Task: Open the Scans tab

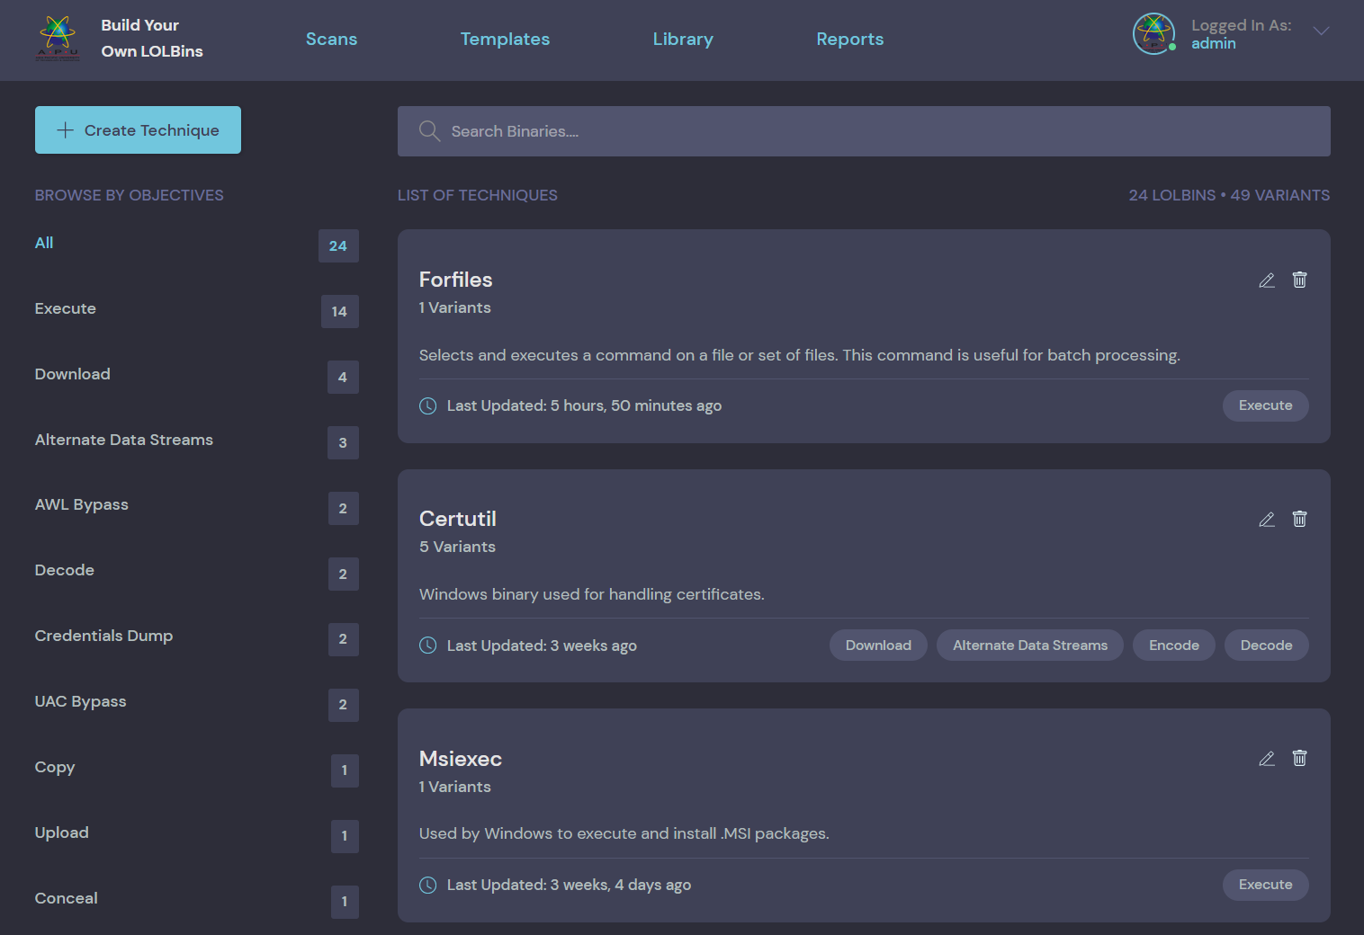Action: click(x=331, y=39)
